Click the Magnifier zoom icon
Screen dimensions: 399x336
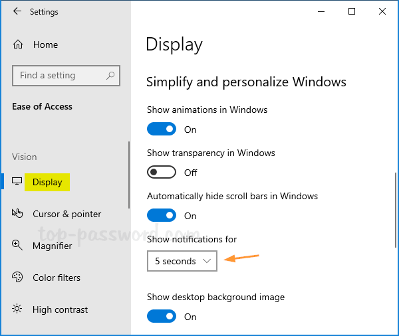pos(18,246)
